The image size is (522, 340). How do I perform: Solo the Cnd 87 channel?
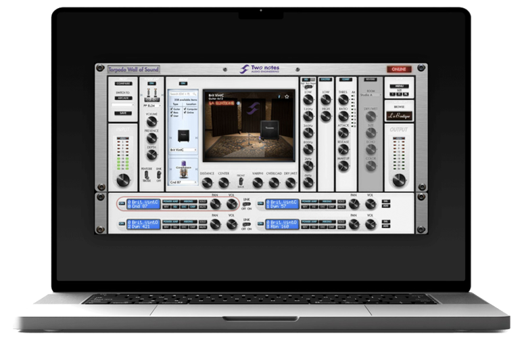point(202,202)
